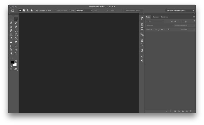Reset default foreground and background colors

point(11,66)
